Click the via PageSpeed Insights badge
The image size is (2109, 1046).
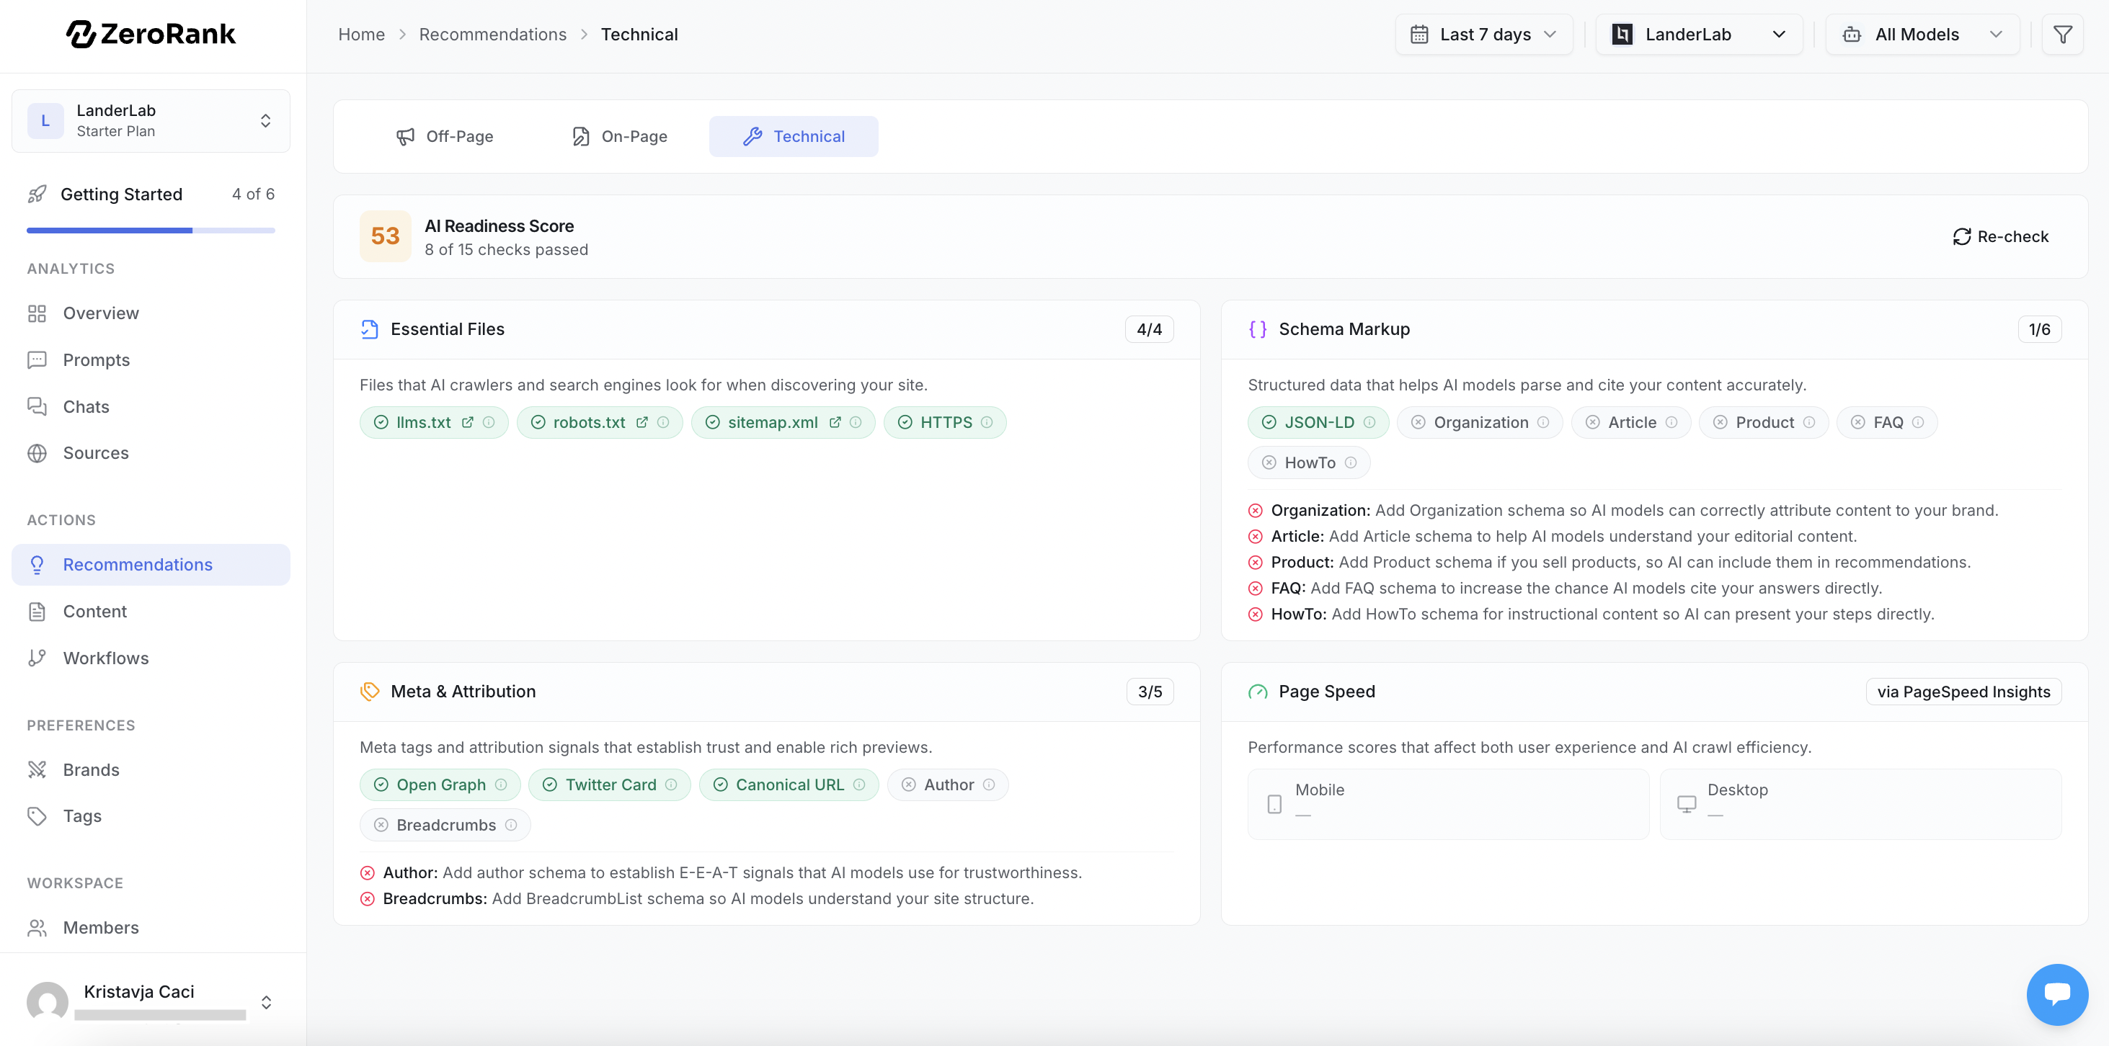coord(1963,692)
